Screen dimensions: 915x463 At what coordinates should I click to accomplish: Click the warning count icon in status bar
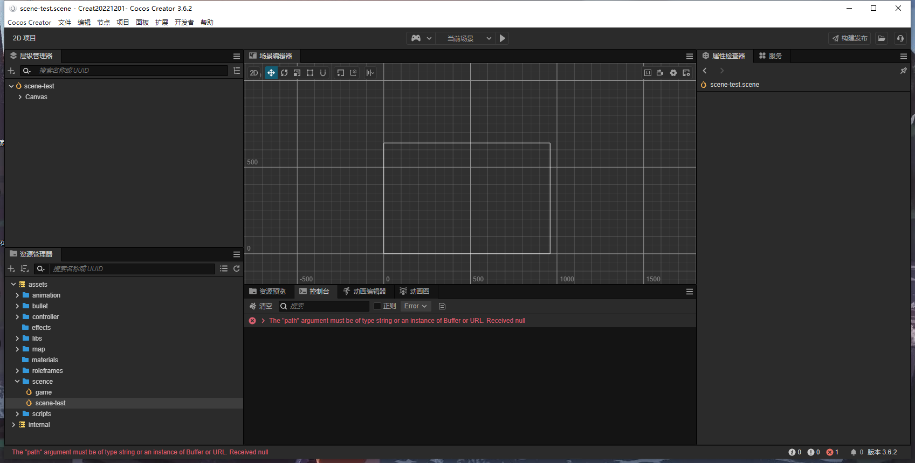click(x=811, y=452)
